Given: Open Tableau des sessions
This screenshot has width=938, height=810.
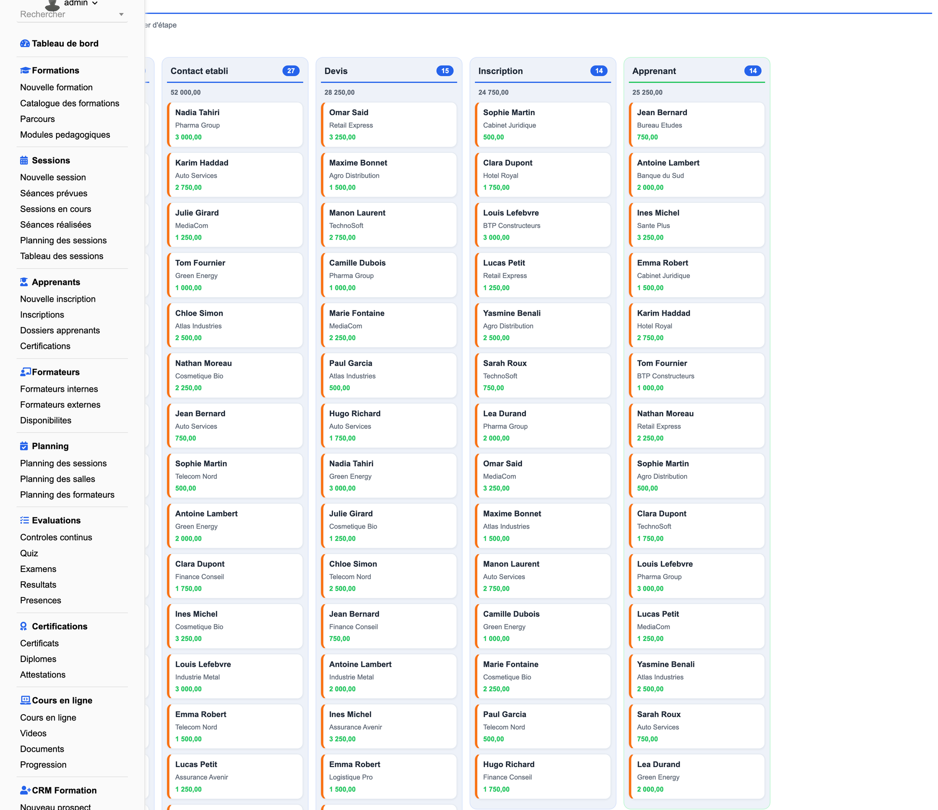Looking at the screenshot, I should [62, 256].
